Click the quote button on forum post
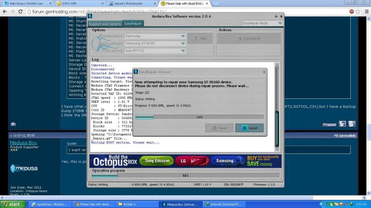 point(329,124)
